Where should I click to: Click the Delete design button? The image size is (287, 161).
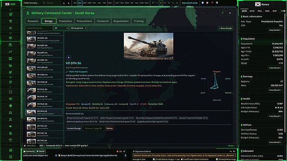tap(109, 128)
